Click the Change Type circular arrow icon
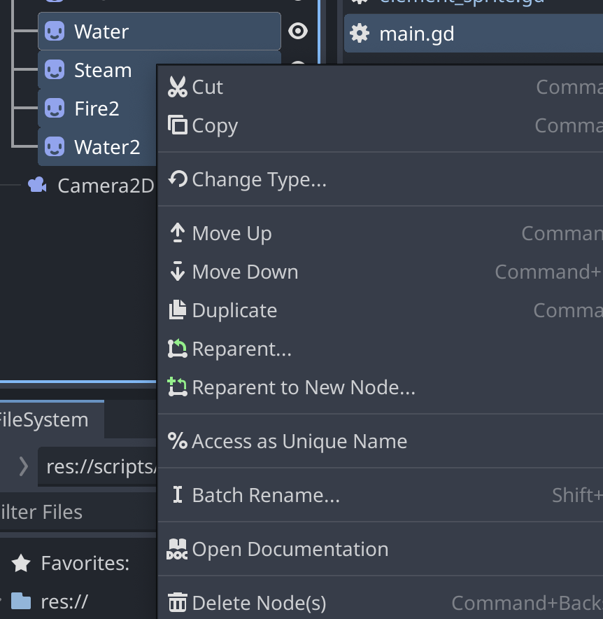 pyautogui.click(x=178, y=180)
